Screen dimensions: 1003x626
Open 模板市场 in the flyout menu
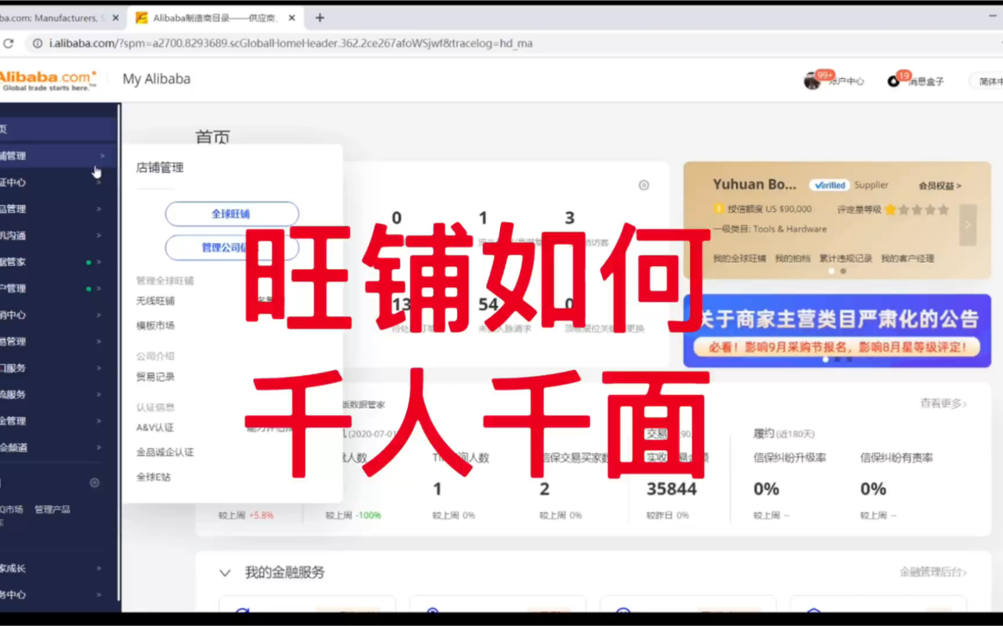(156, 325)
